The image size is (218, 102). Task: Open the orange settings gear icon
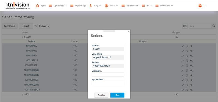tap(200, 6)
